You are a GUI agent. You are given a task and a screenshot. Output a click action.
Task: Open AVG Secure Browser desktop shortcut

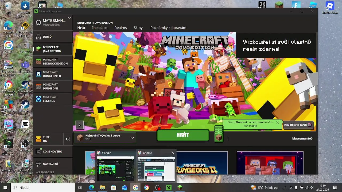[x=8, y=88]
